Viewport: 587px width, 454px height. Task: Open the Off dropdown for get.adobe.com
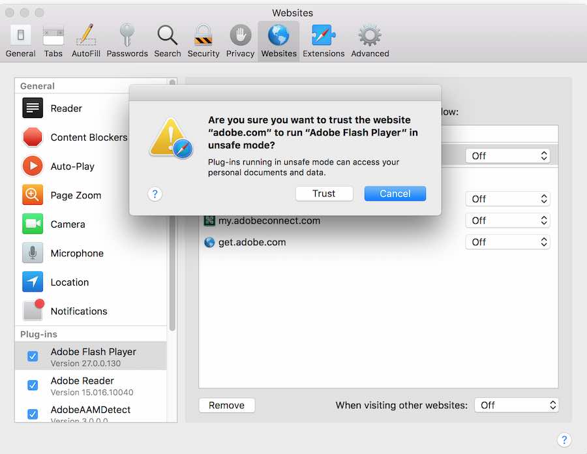point(507,242)
